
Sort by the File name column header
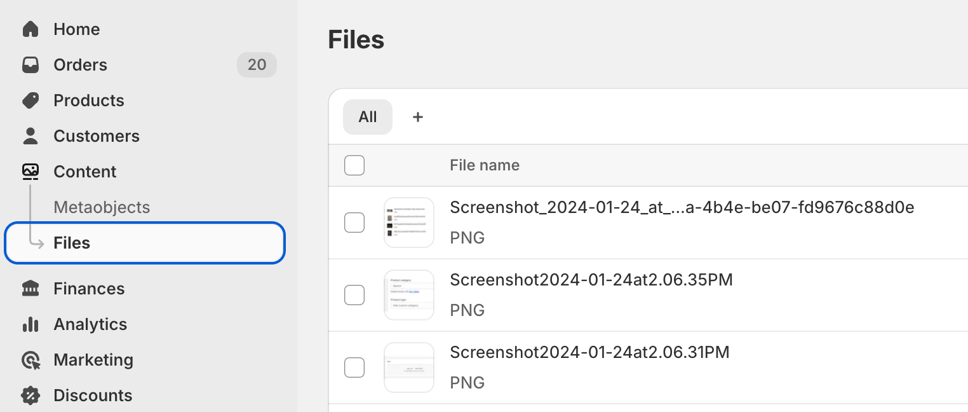[x=485, y=165]
